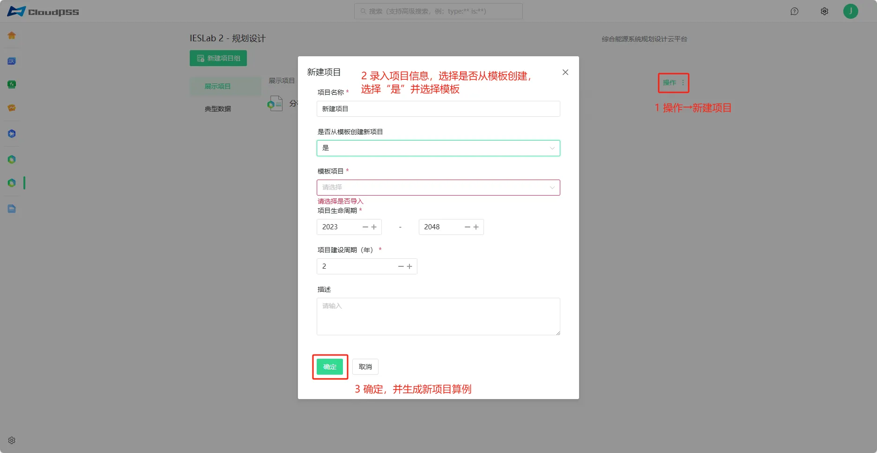The image size is (877, 453).
Task: Open the blue hexagon module icon in sidebar
Action: tap(12, 134)
